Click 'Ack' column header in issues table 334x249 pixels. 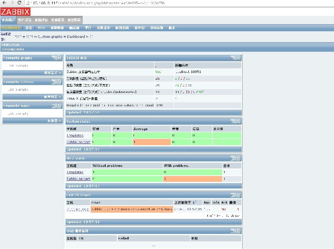[x=224, y=202]
